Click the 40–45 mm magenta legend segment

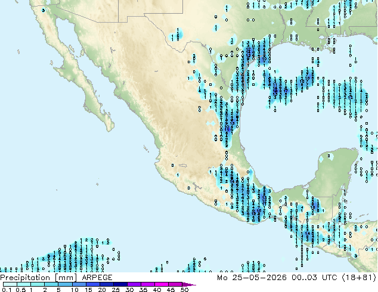pos(162,284)
